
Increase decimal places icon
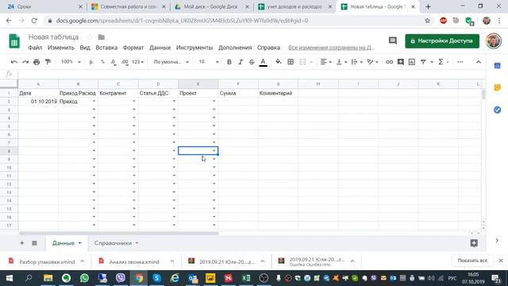(125, 62)
